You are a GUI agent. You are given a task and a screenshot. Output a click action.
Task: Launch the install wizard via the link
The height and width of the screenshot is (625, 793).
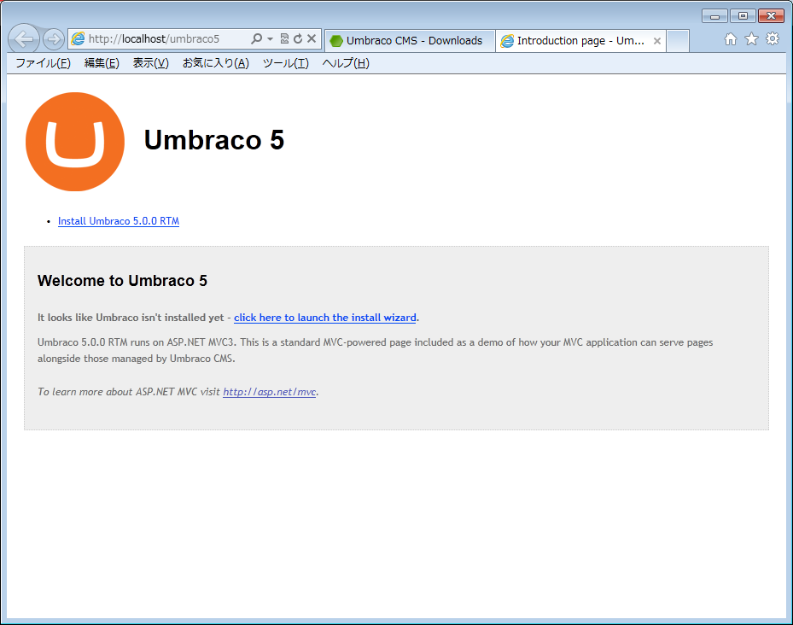[324, 318]
